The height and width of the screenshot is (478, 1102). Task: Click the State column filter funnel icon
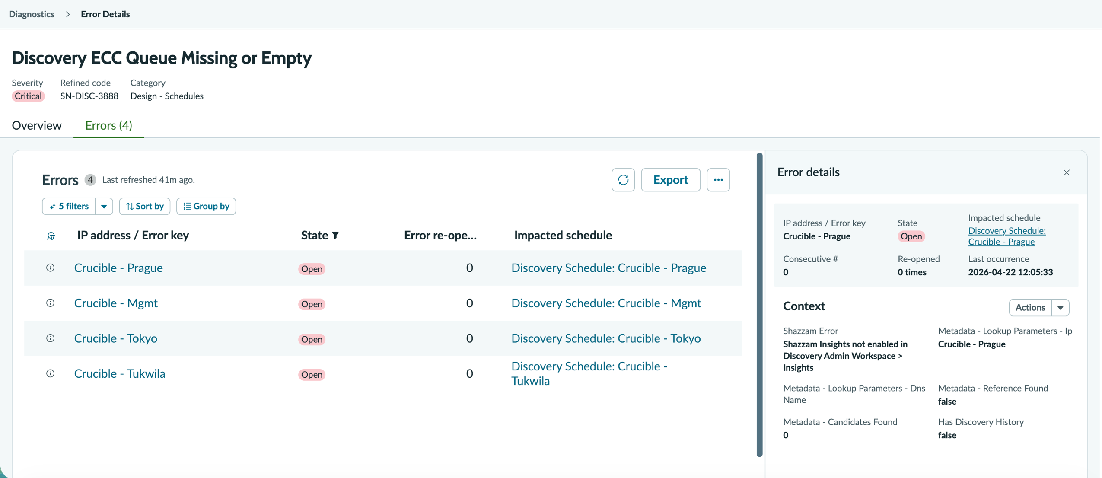point(335,235)
